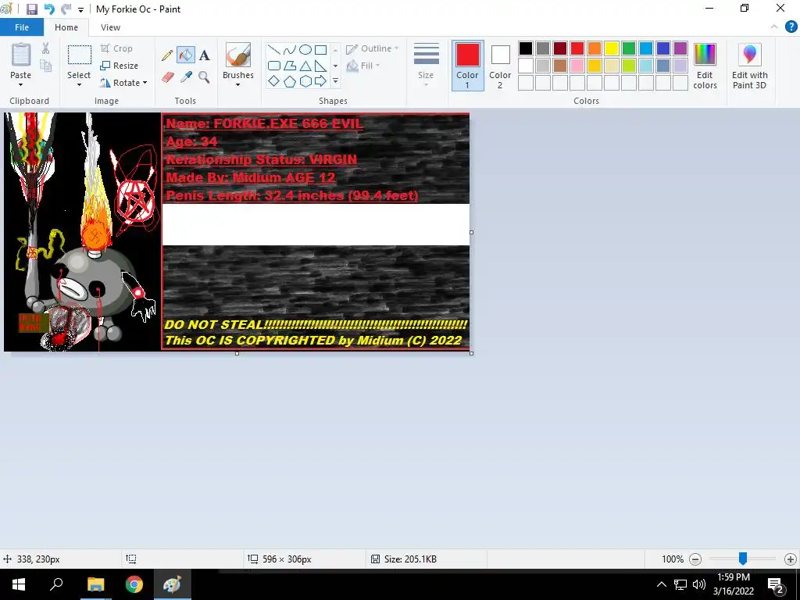This screenshot has height=600, width=800.
Task: Click the zoom slider thumb
Action: point(743,559)
